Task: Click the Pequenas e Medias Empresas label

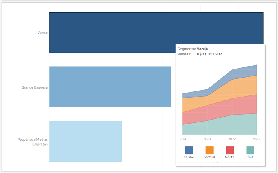Action: (x=33, y=142)
